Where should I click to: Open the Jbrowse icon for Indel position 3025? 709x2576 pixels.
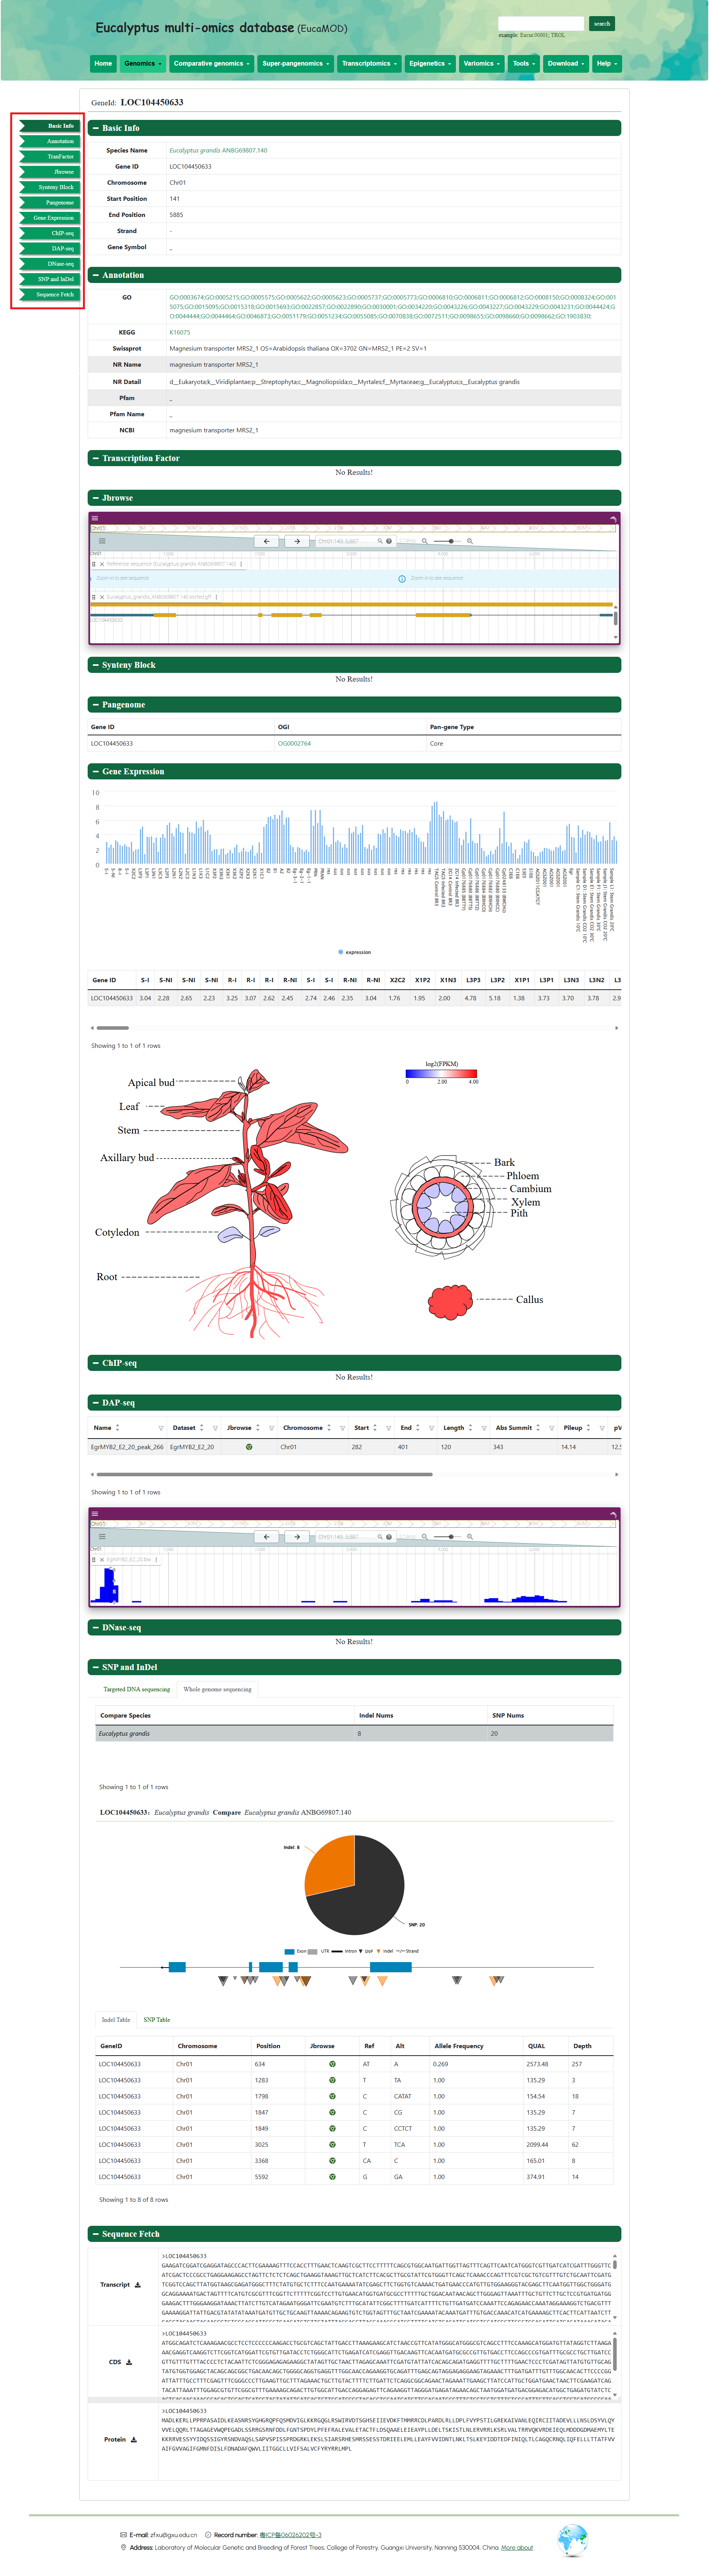(332, 2144)
